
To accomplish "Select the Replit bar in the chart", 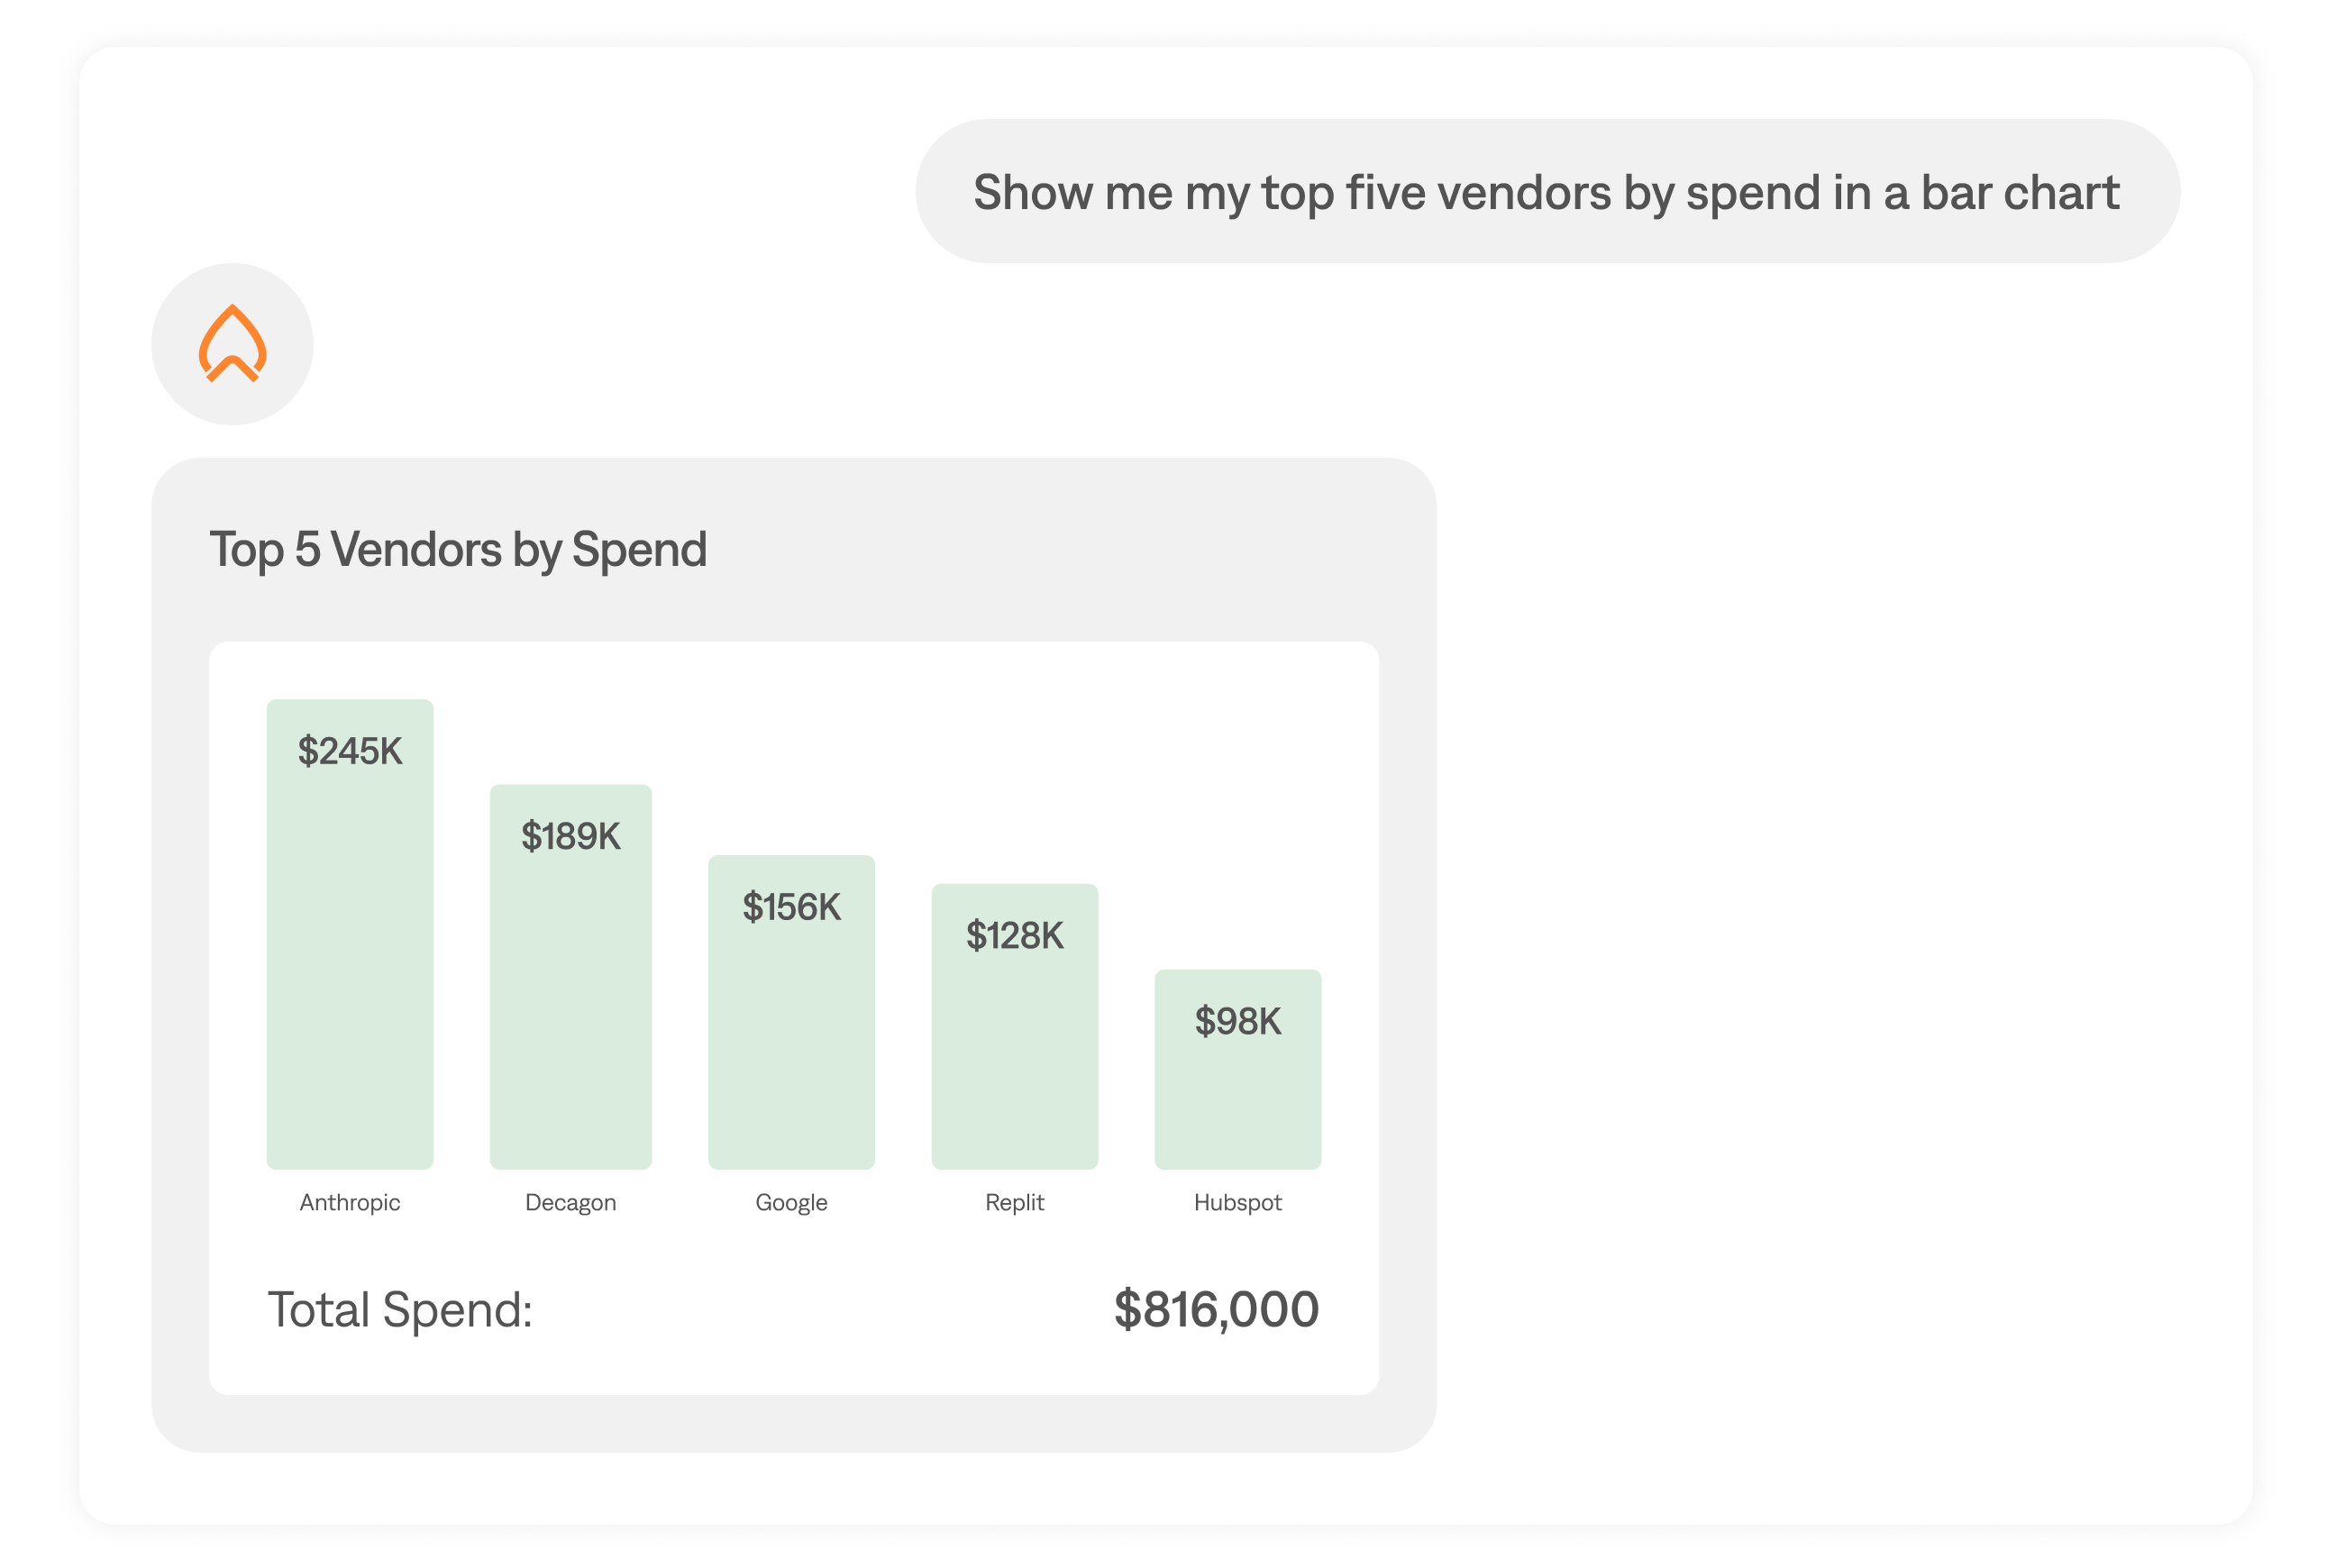I will coord(1014,1050).
